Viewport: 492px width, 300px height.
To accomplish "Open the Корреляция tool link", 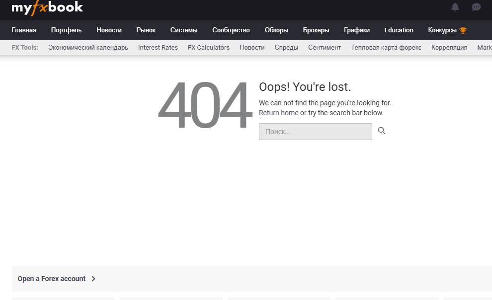I will point(449,47).
